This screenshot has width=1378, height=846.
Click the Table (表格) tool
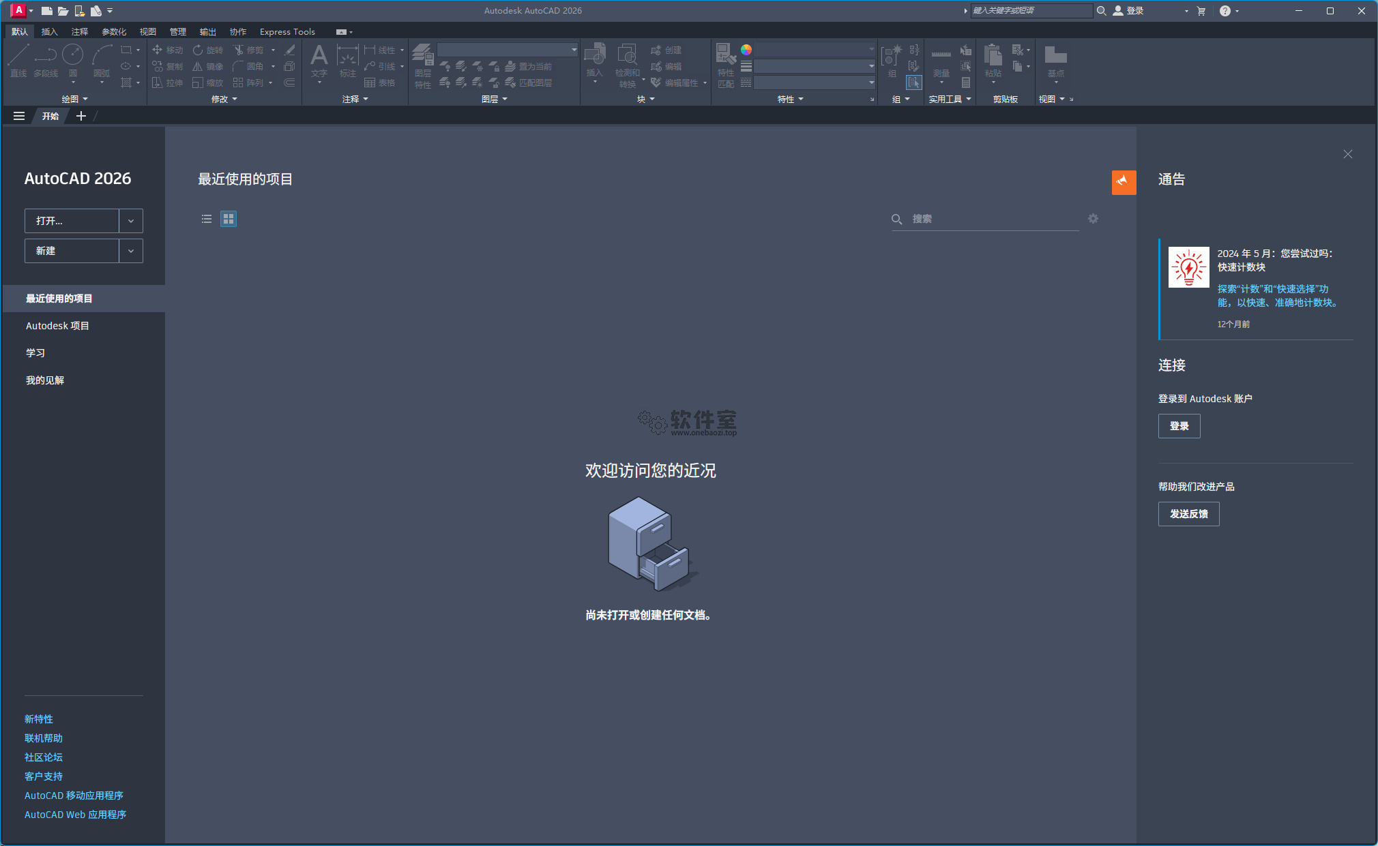click(379, 82)
